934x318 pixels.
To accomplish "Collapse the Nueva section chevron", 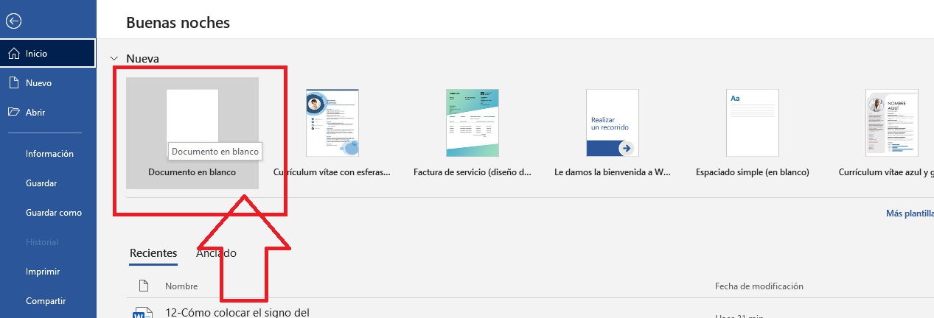I will (x=114, y=58).
